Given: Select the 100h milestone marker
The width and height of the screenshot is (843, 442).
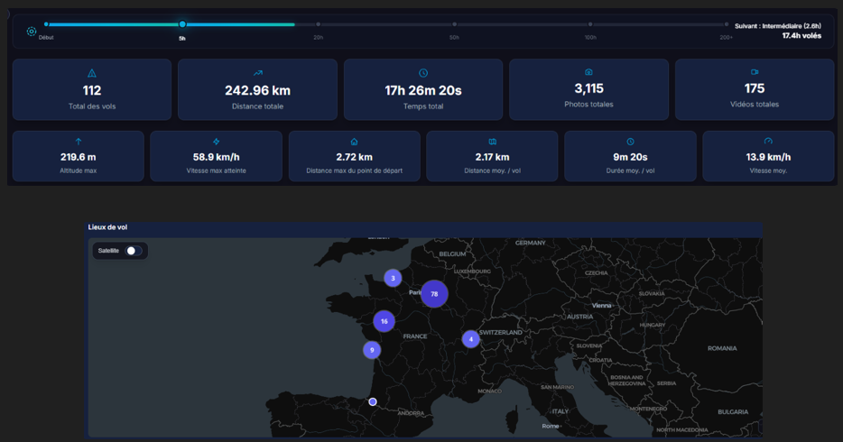Looking at the screenshot, I should click(x=590, y=25).
